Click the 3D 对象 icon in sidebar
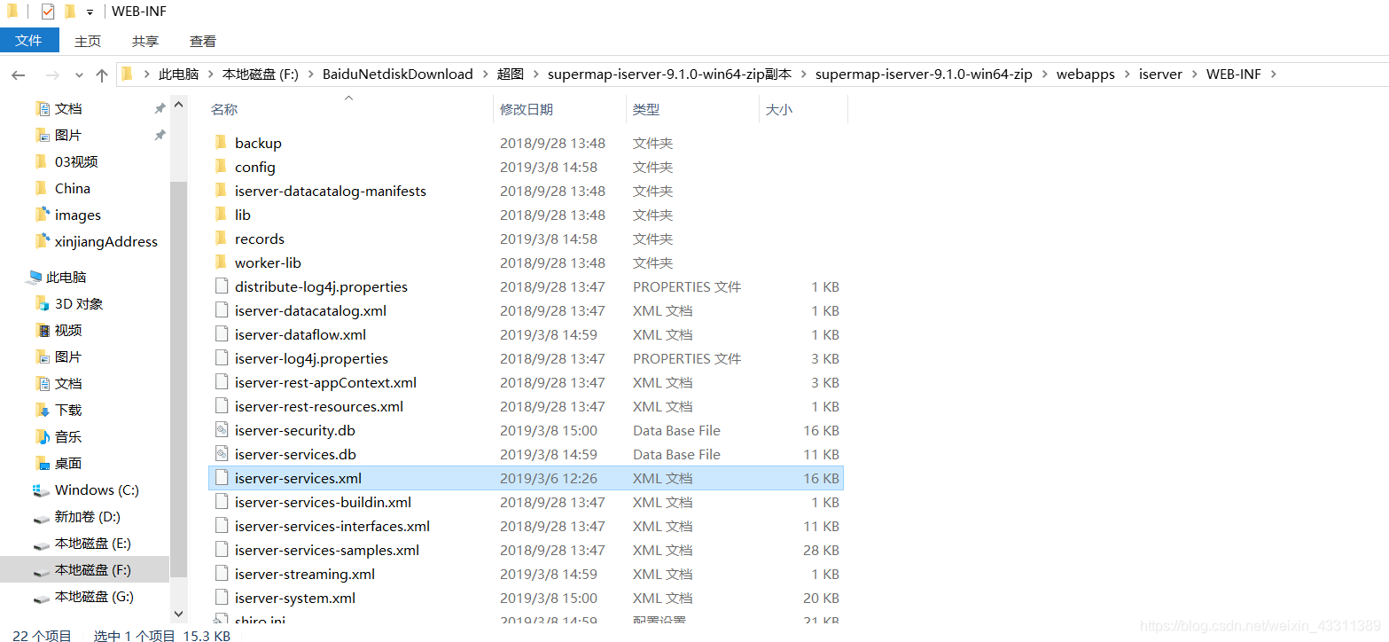This screenshot has height=642, width=1389. [42, 303]
